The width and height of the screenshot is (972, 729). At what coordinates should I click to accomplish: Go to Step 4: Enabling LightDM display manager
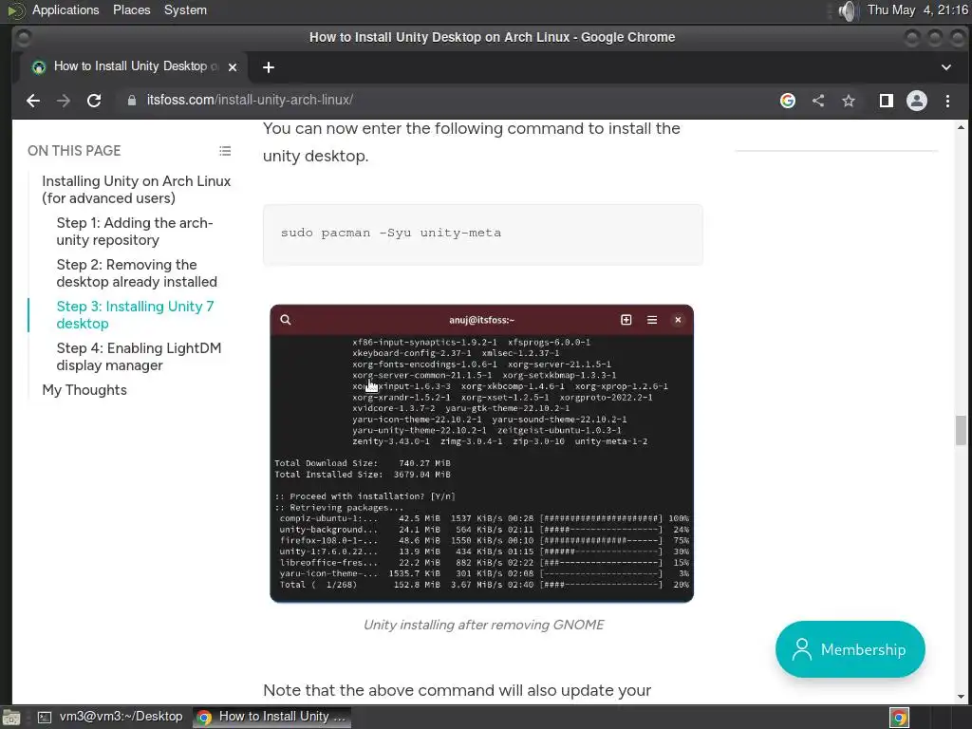tap(139, 357)
